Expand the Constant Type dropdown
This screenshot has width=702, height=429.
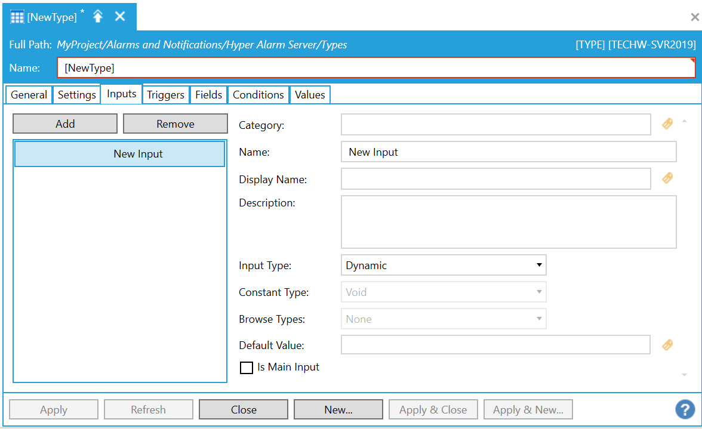pyautogui.click(x=444, y=292)
